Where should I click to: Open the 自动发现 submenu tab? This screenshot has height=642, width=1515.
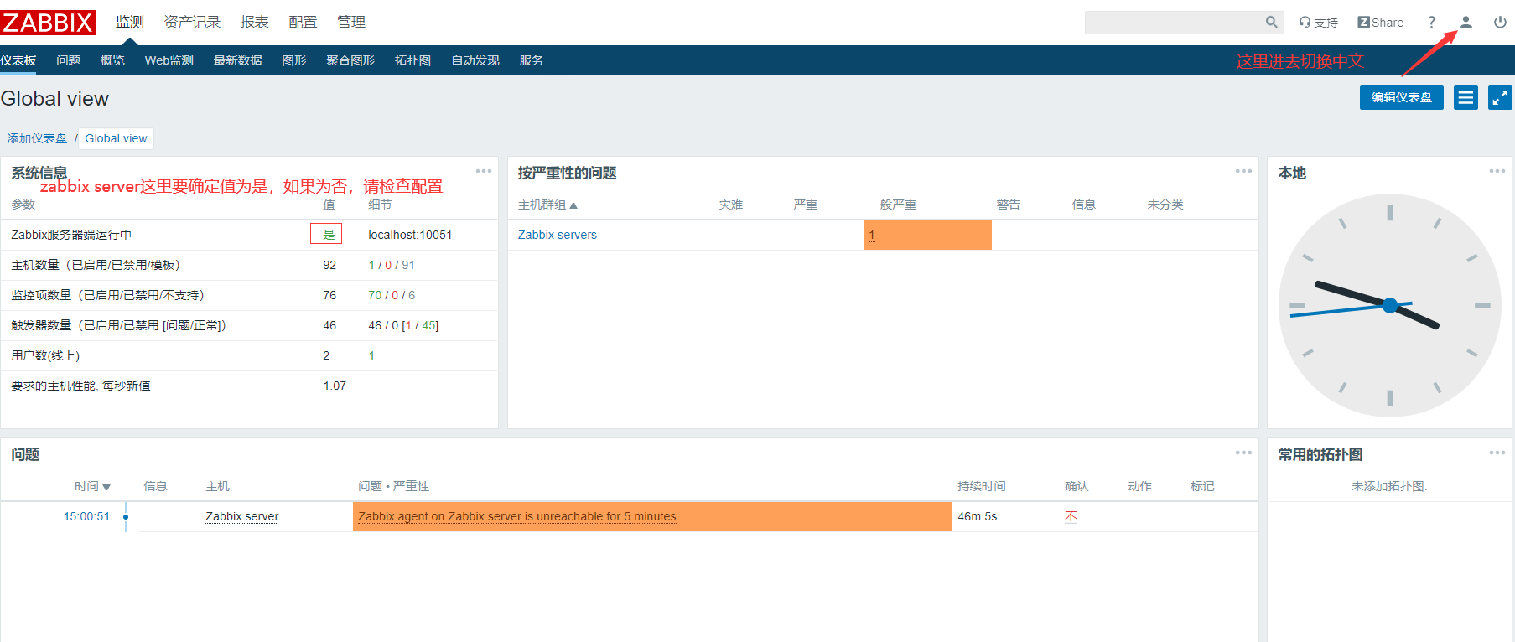tap(475, 60)
